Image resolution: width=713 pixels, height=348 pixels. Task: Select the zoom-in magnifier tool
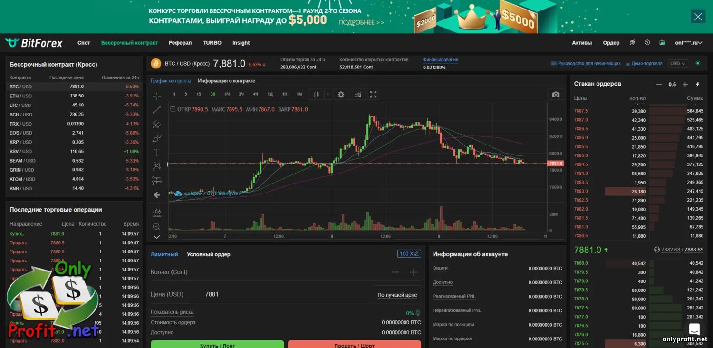point(156,227)
